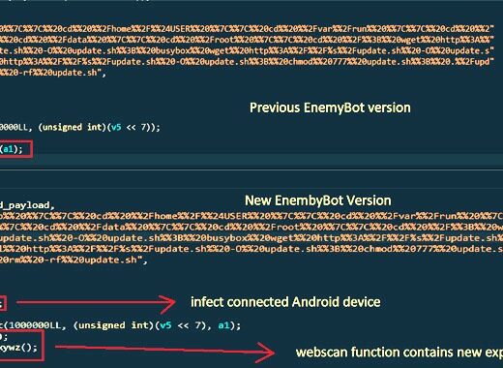Click the horizontal divider between code panes
The height and width of the screenshot is (368, 503).
[x=251, y=169]
